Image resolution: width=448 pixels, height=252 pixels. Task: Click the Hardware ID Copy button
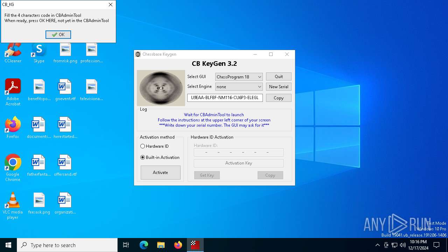pos(270,175)
